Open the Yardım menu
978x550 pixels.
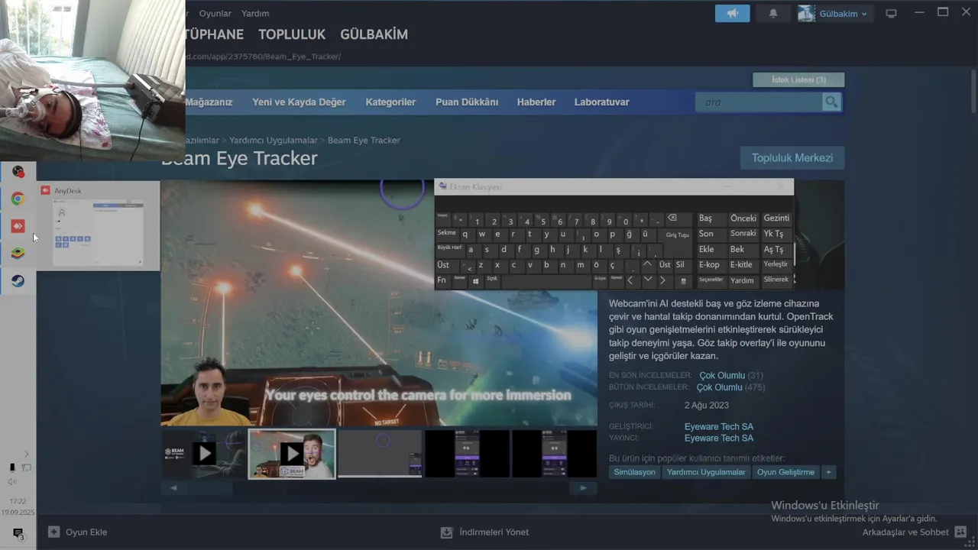click(255, 13)
